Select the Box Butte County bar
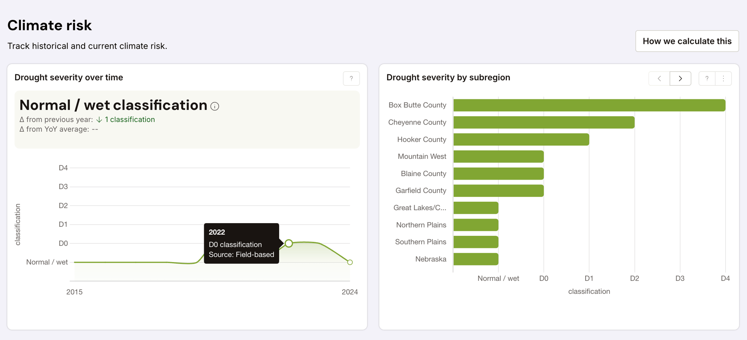747x340 pixels. tap(589, 105)
